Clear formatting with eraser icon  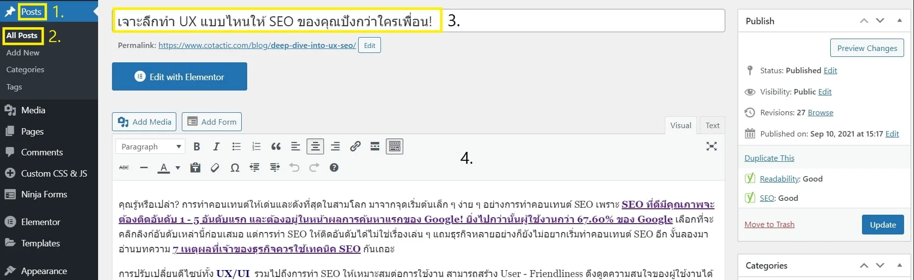(x=215, y=168)
